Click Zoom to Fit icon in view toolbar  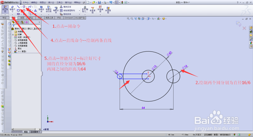point(128,19)
